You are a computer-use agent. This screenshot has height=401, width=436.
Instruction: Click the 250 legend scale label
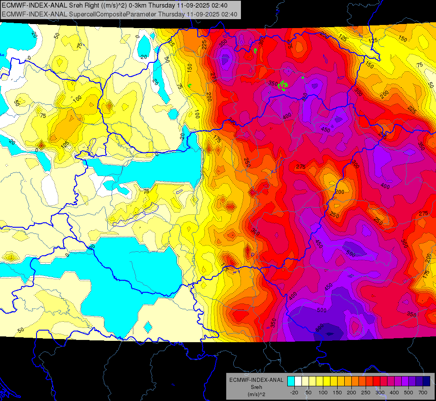[366, 393]
